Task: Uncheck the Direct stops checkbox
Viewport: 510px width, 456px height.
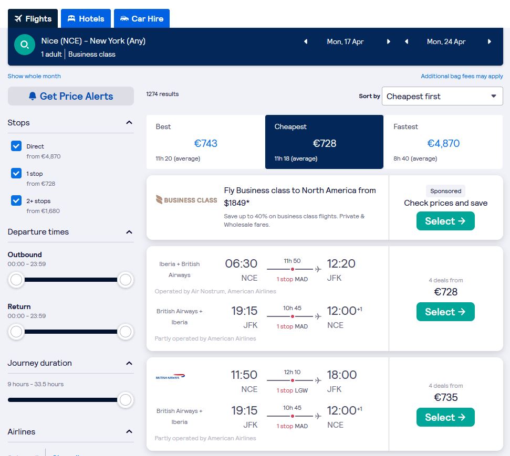Action: pos(16,146)
